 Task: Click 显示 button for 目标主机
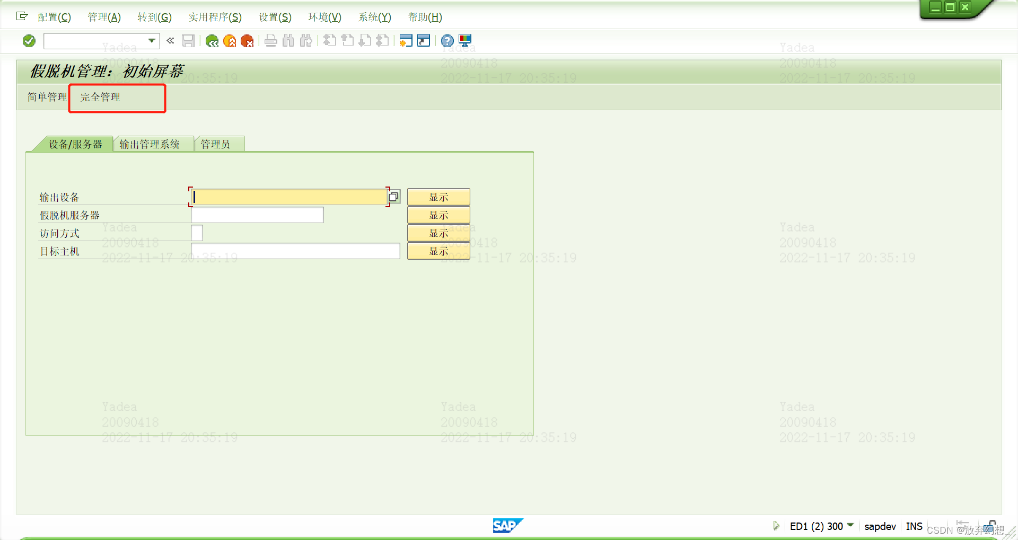438,251
